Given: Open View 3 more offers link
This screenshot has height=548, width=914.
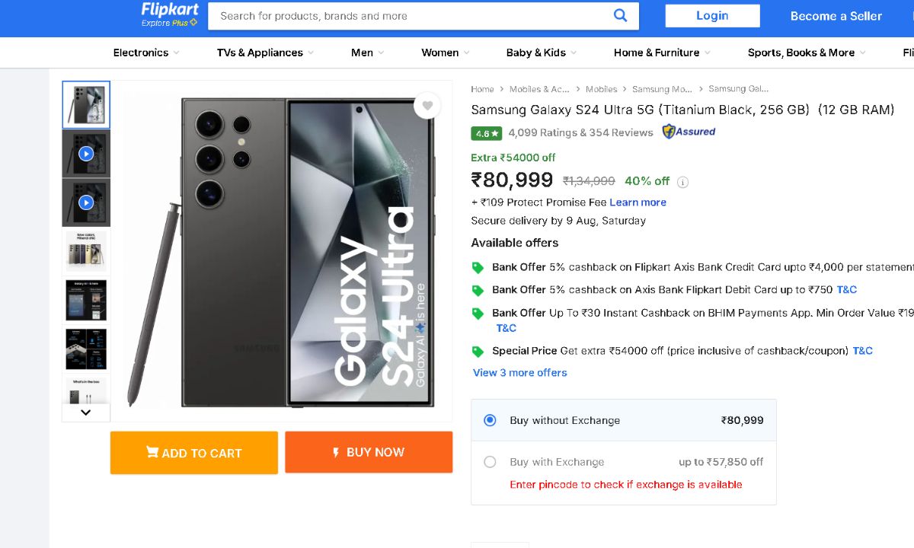Looking at the screenshot, I should click(520, 373).
